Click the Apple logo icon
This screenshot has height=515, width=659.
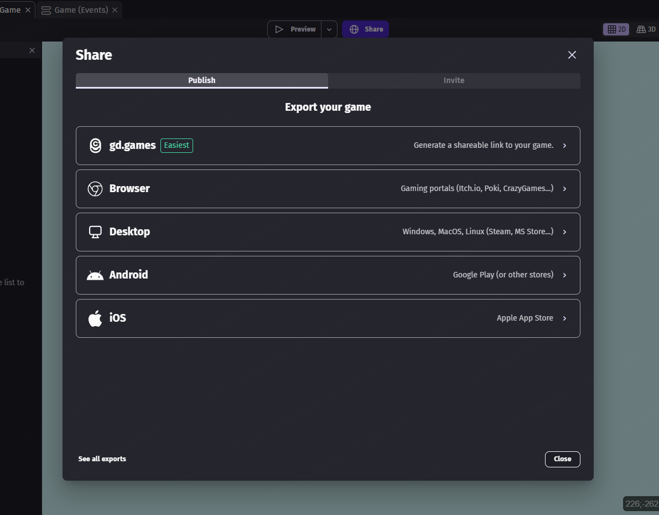point(95,318)
